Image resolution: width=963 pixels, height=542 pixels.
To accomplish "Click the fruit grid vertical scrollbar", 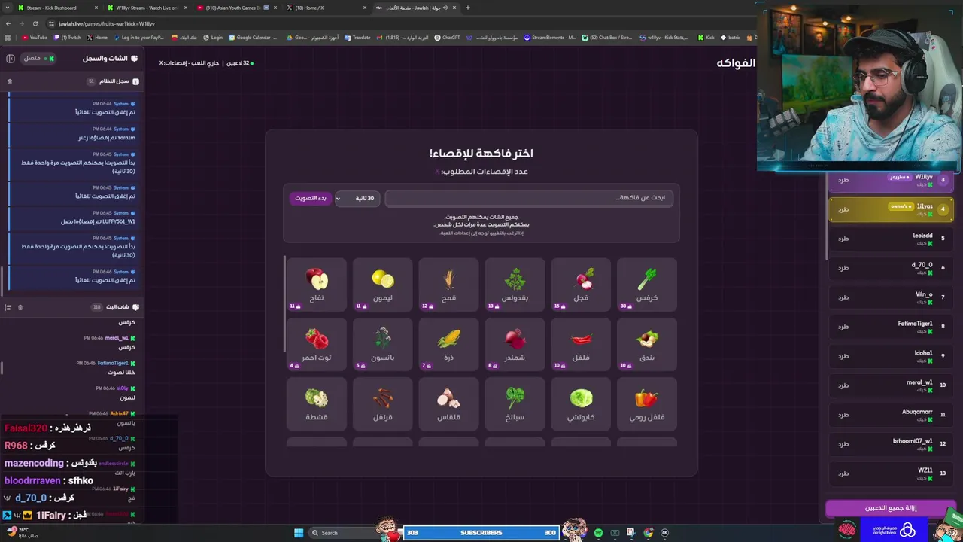I will pos(284,303).
